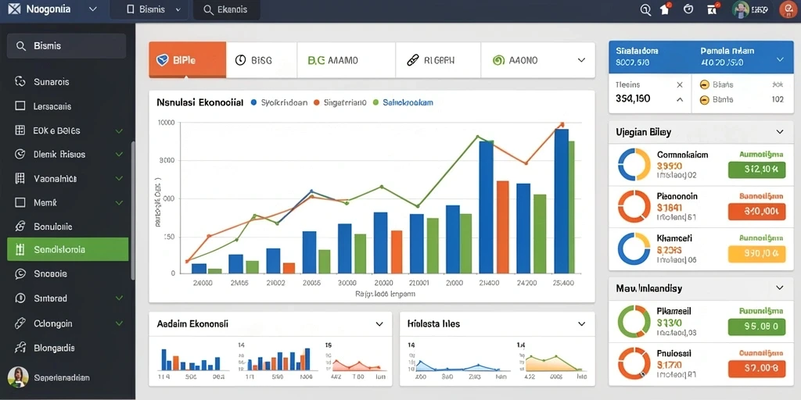This screenshot has width=801, height=400.
Task: Collapse the Ujegian Bilby panel chevron
Action: [780, 131]
